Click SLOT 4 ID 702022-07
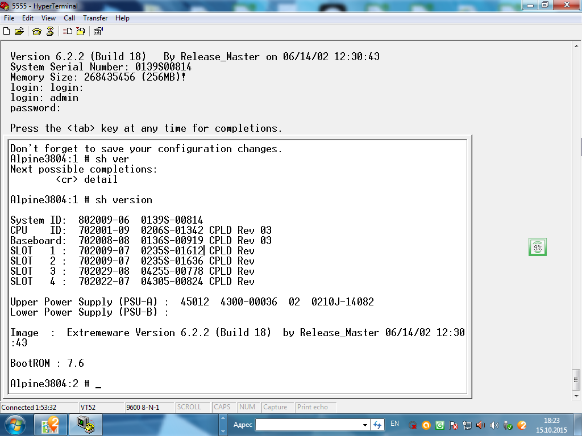The image size is (582, 436). click(104, 282)
